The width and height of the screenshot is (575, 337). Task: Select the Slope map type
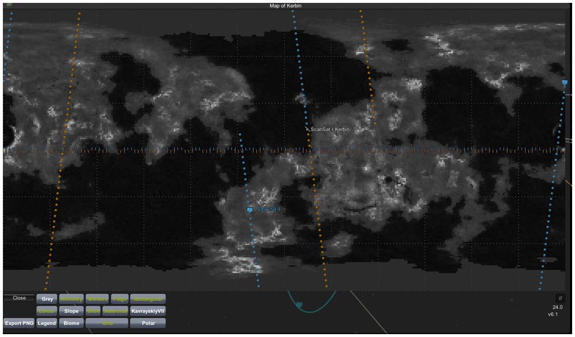pos(71,311)
